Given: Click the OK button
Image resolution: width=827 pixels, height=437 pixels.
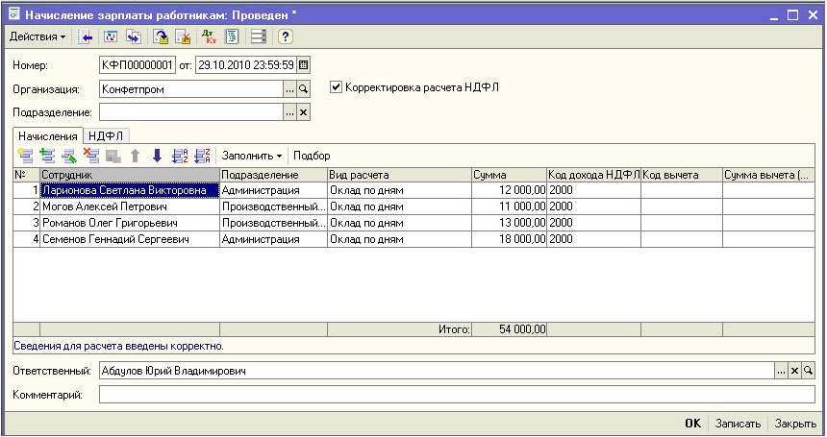Looking at the screenshot, I should pos(693,424).
